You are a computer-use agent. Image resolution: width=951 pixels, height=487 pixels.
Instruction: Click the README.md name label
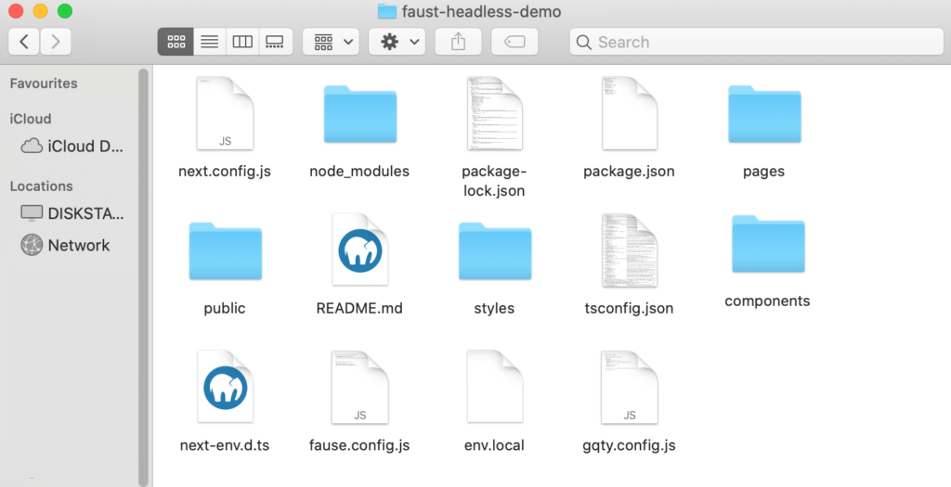pos(359,308)
